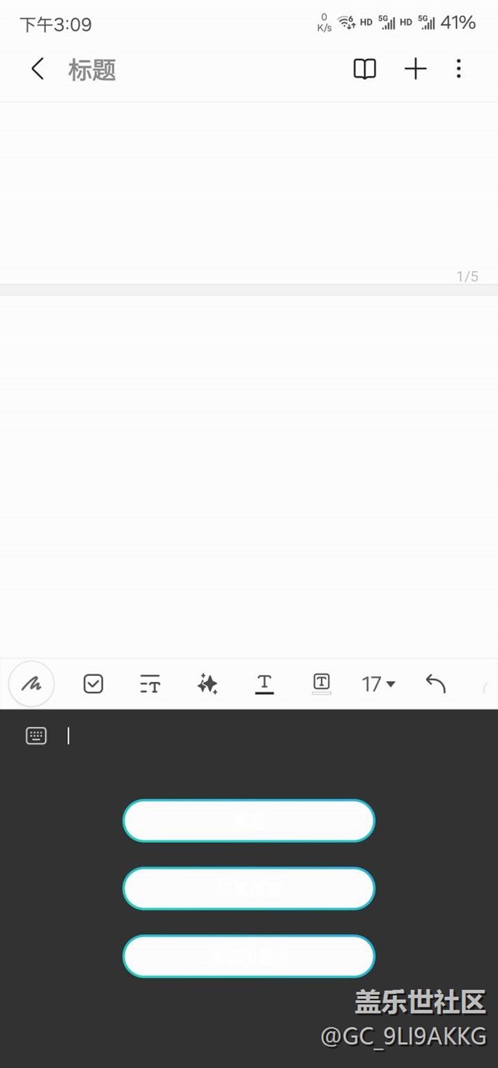
Task: Reveal the partially hidden redo icon
Action: tap(487, 684)
